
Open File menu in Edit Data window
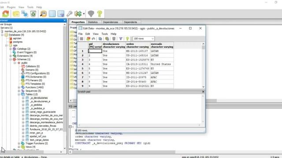pyautogui.click(x=80, y=34)
